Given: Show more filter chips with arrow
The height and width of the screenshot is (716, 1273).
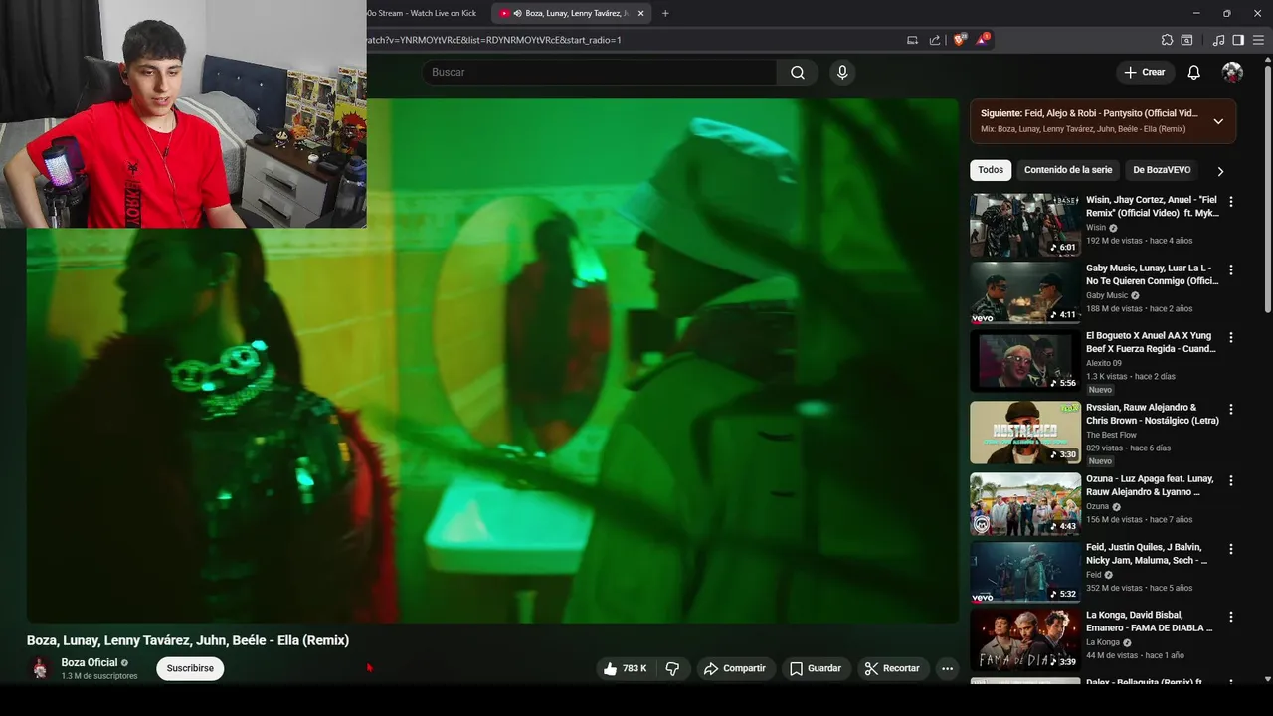Looking at the screenshot, I should [x=1220, y=171].
